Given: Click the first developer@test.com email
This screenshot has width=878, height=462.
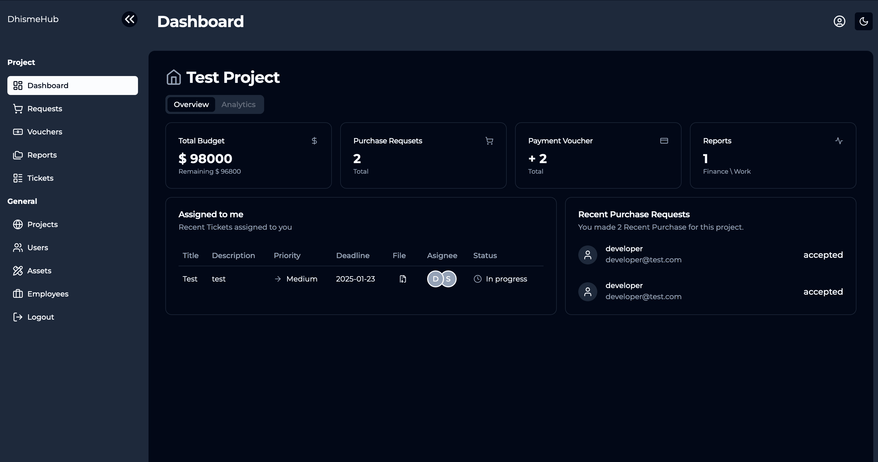Looking at the screenshot, I should pyautogui.click(x=644, y=260).
